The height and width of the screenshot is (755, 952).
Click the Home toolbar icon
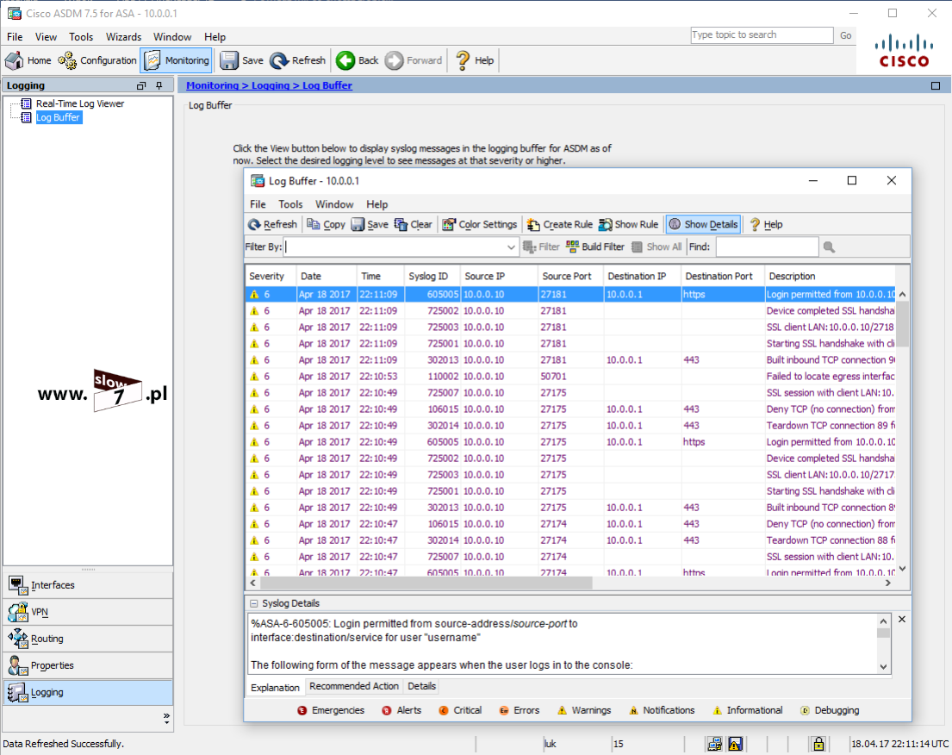pyautogui.click(x=28, y=60)
